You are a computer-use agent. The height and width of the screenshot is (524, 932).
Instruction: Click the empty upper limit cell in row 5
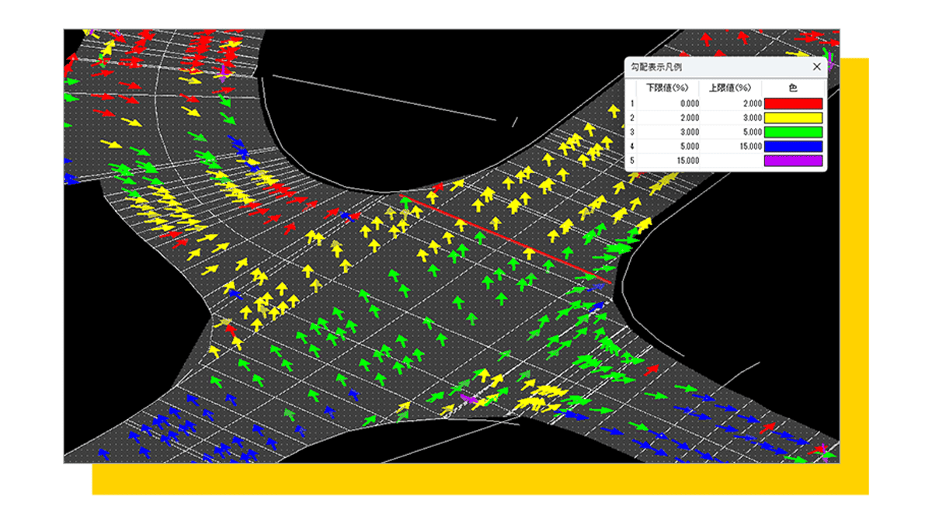click(x=731, y=161)
